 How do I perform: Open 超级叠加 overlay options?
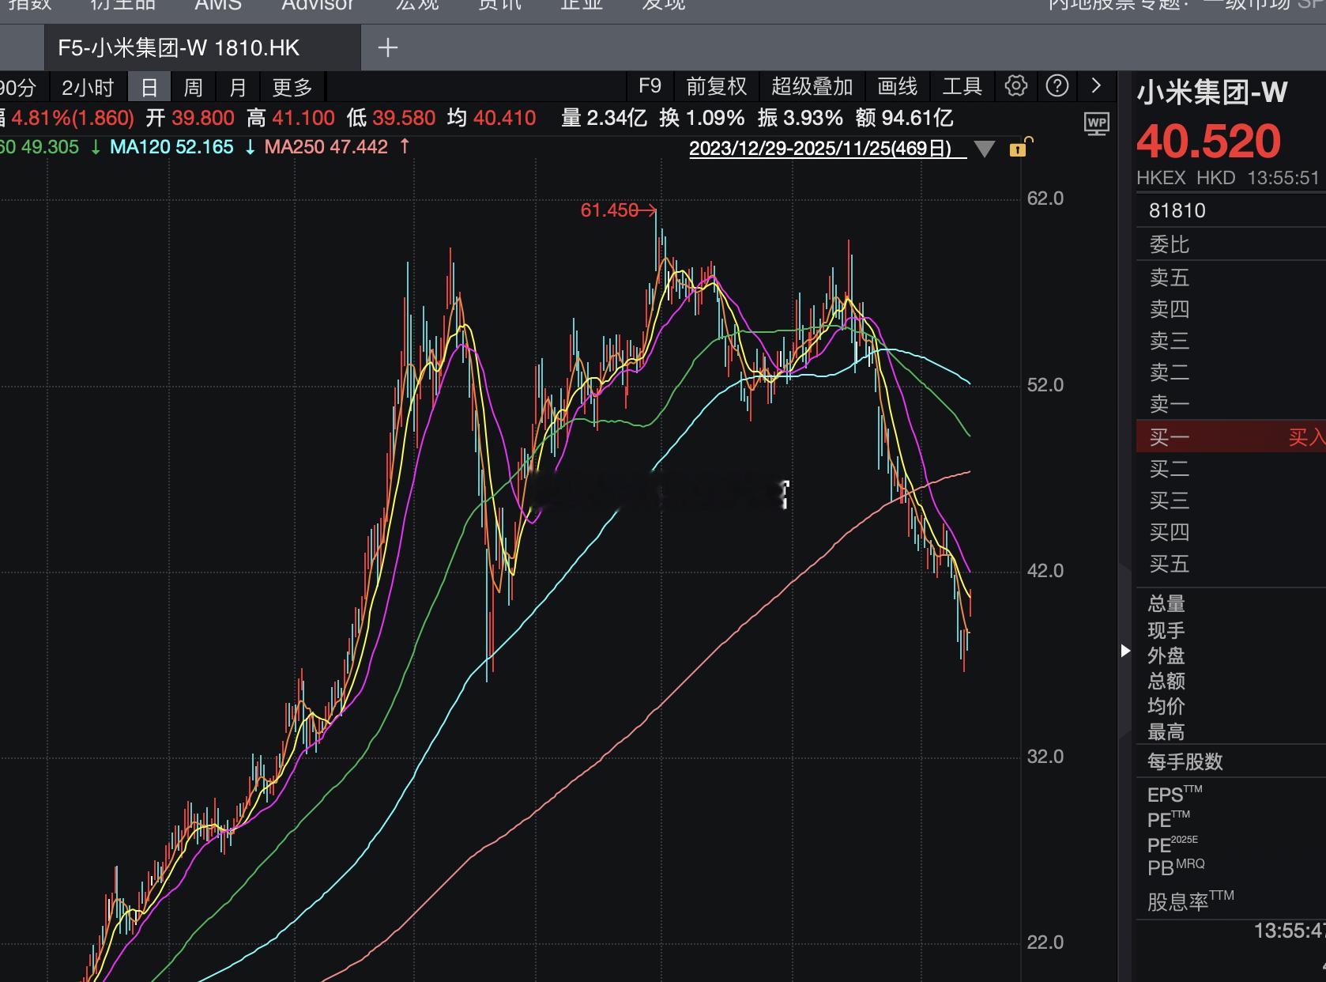pyautogui.click(x=812, y=86)
